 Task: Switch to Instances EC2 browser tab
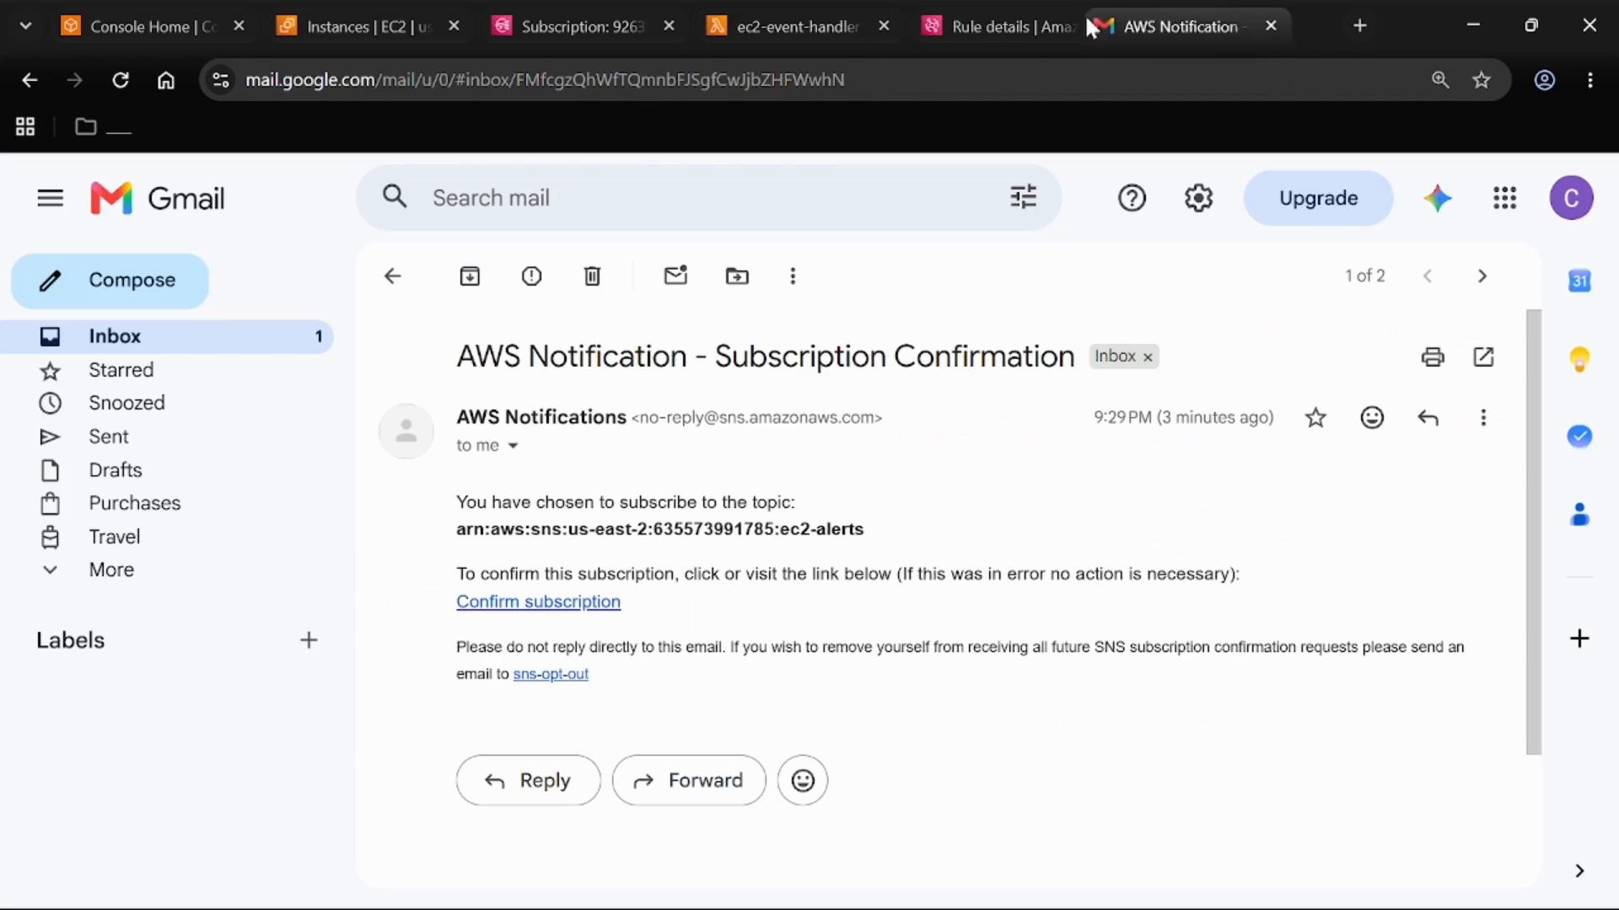368,26
